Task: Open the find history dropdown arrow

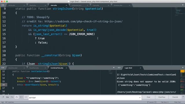Action: point(140,98)
